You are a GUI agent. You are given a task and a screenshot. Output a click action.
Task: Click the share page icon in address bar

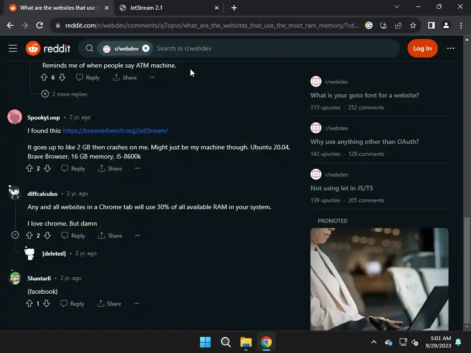click(x=398, y=26)
